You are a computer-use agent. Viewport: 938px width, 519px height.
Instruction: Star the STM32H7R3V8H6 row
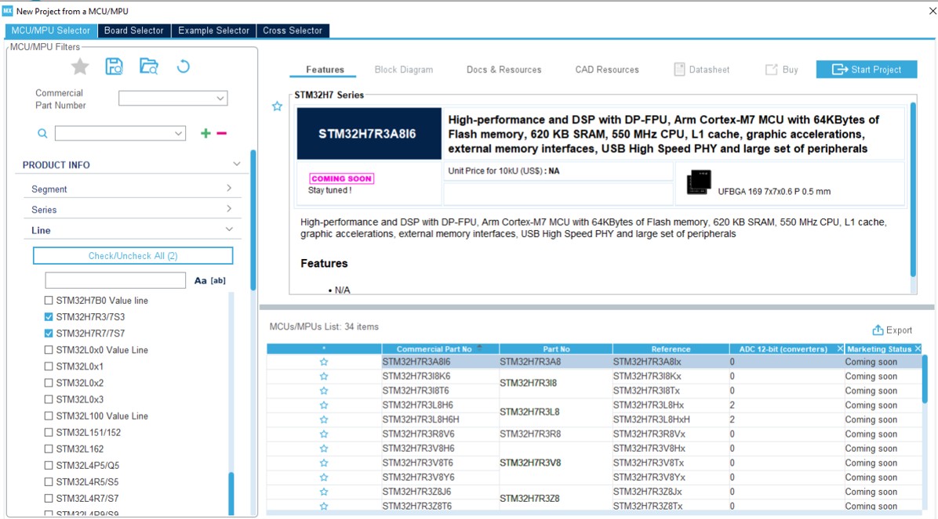point(324,449)
